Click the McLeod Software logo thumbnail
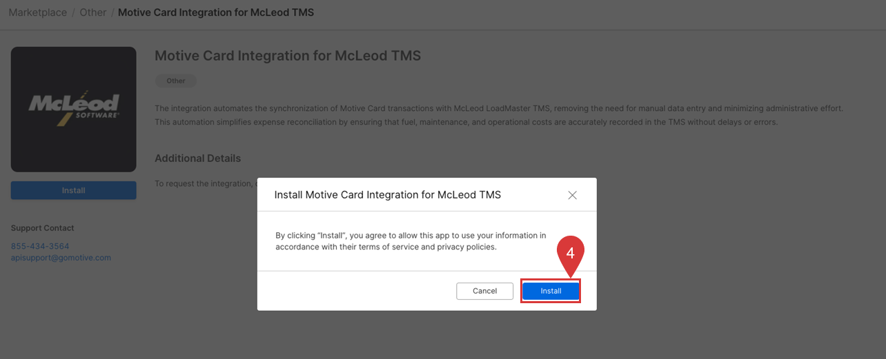The height and width of the screenshot is (359, 886). [74, 110]
